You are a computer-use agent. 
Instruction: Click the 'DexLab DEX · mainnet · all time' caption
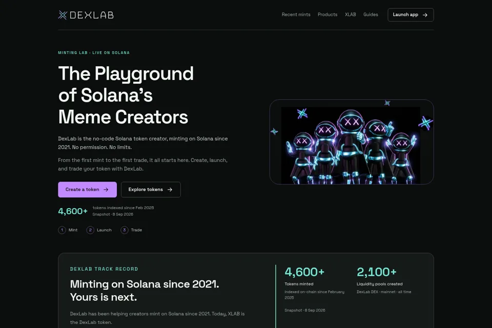pyautogui.click(x=384, y=292)
